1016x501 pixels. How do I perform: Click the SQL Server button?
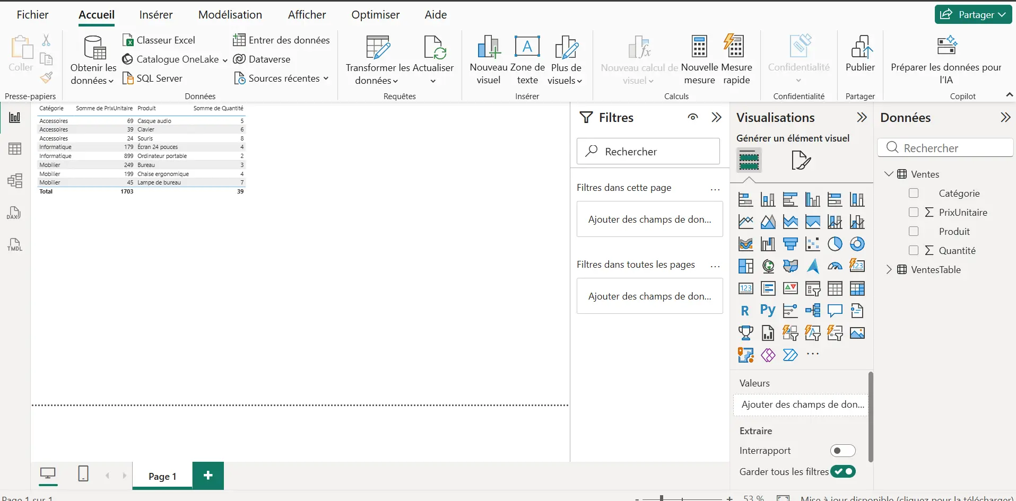(152, 78)
